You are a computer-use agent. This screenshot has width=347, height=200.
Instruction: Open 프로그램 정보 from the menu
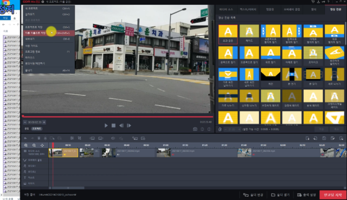click(49, 51)
